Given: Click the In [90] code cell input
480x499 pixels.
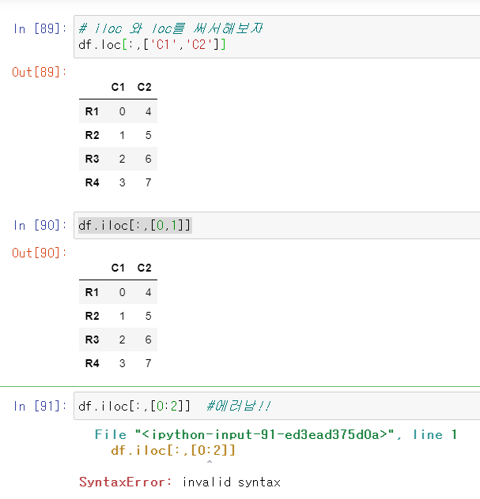Looking at the screenshot, I should pyautogui.click(x=277, y=225).
